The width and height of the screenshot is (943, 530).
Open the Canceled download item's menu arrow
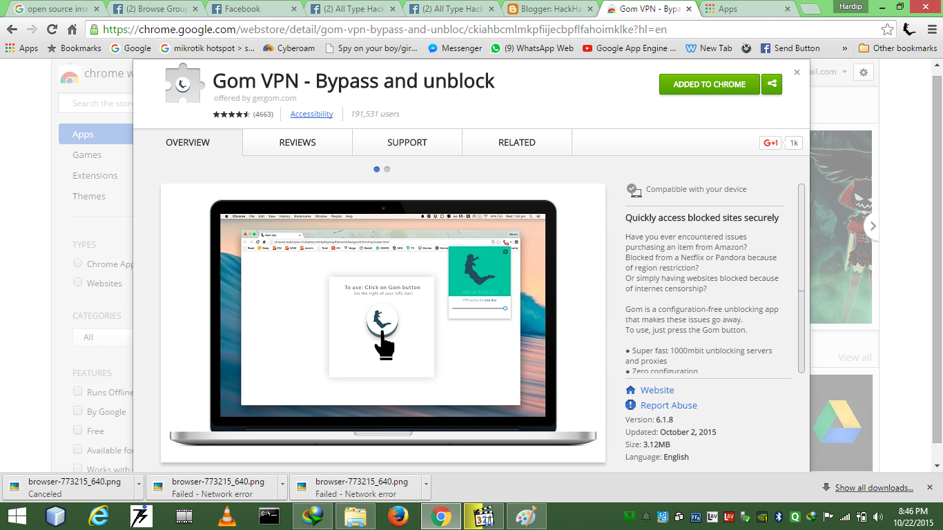[x=140, y=486]
